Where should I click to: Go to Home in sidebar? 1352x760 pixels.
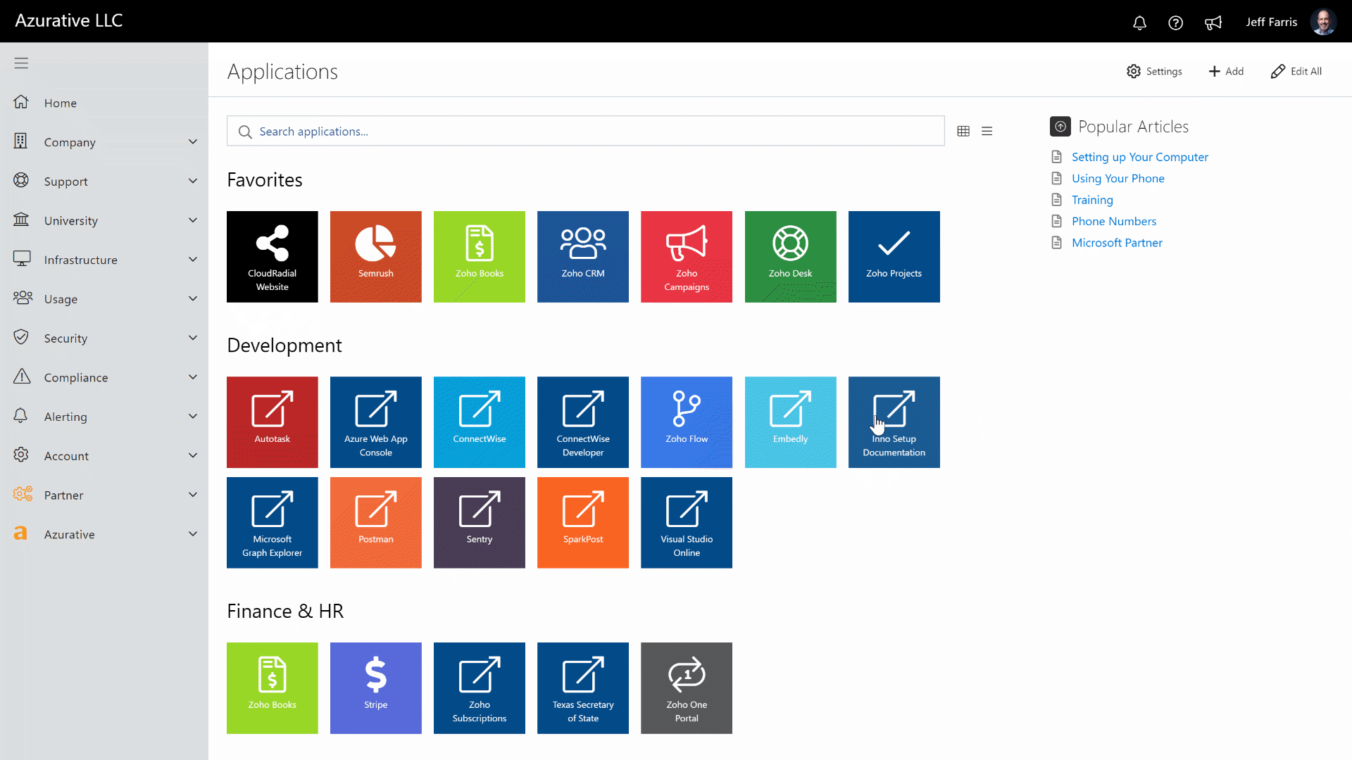coord(61,103)
